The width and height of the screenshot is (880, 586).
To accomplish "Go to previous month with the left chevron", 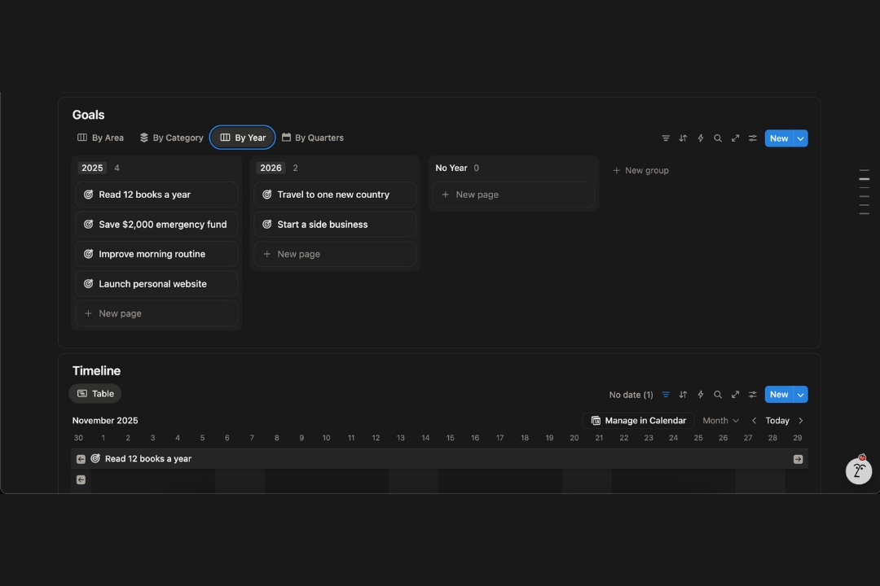I will pyautogui.click(x=754, y=421).
